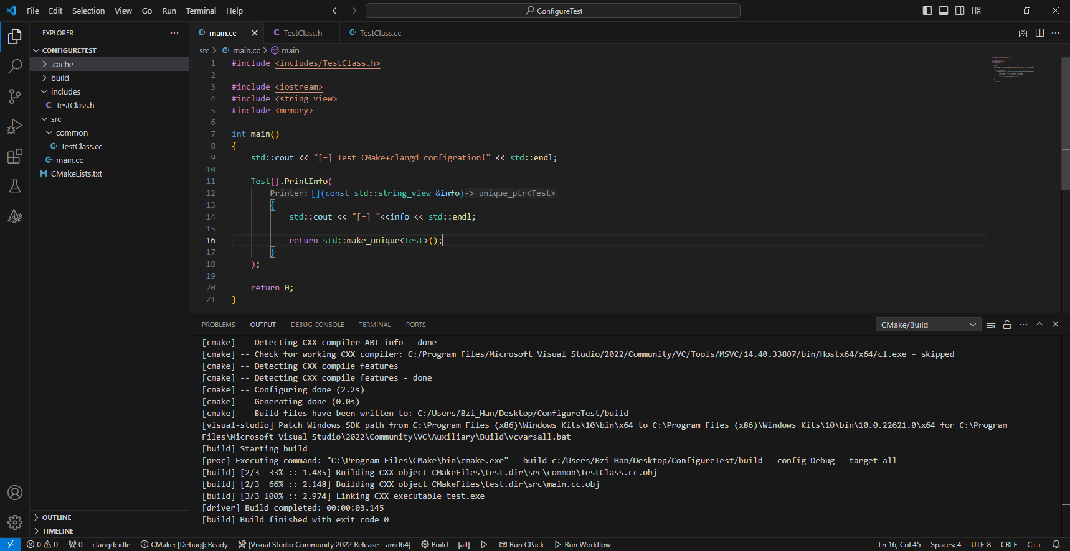Screen dimensions: 1070x551
Task: Launch CMake debug target from status bar
Action: coord(484,544)
